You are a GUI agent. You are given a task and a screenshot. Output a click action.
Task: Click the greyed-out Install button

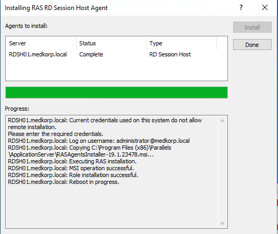pyautogui.click(x=252, y=27)
